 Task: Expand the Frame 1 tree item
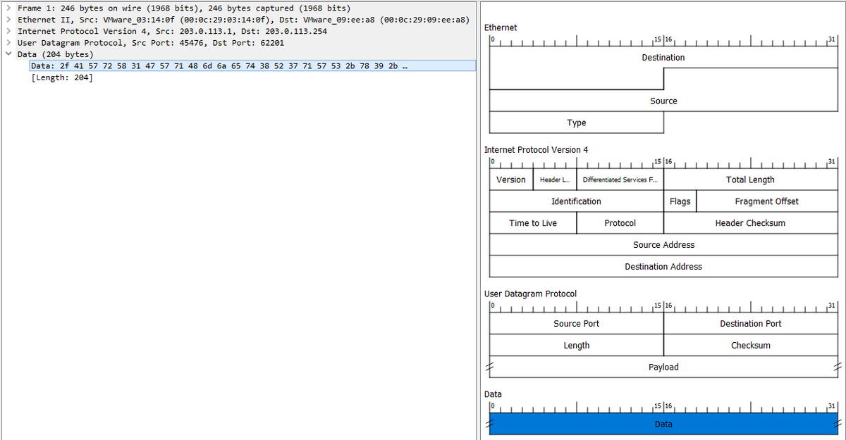tap(7, 8)
